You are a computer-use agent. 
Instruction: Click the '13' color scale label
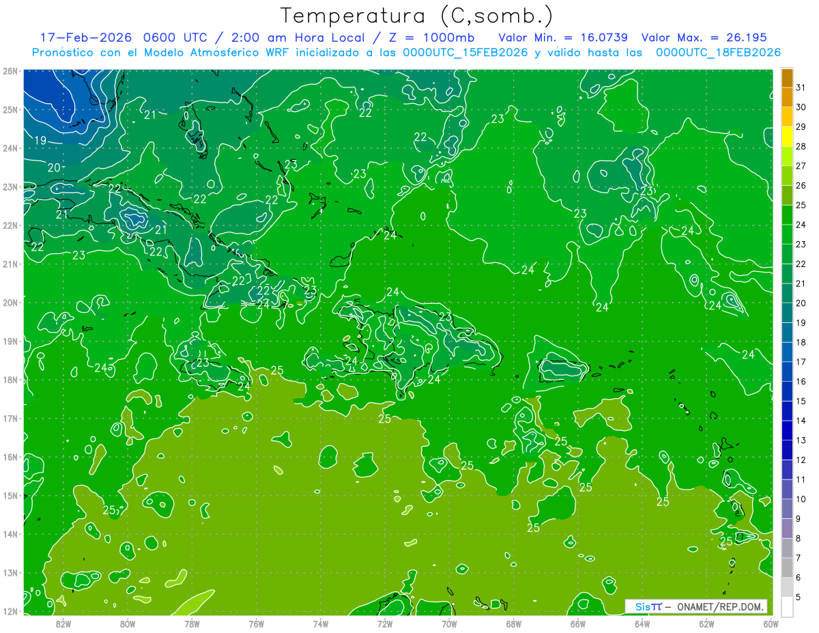[801, 440]
